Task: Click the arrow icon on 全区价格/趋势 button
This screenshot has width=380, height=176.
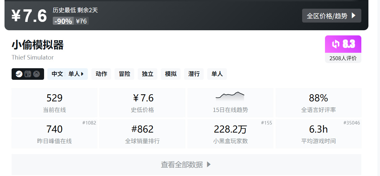Action: (354, 16)
